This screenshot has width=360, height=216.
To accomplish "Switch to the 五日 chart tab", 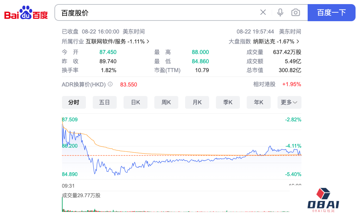I will coord(104,102).
